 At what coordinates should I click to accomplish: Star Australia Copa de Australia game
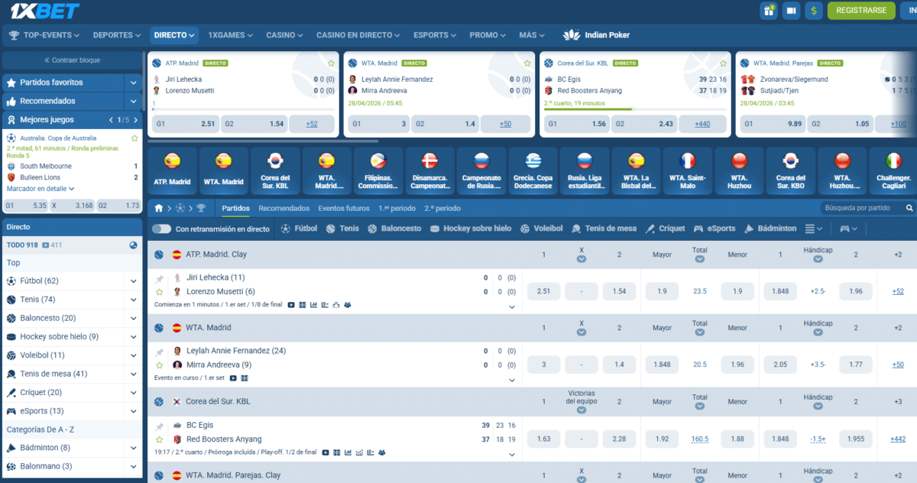pyautogui.click(x=134, y=138)
